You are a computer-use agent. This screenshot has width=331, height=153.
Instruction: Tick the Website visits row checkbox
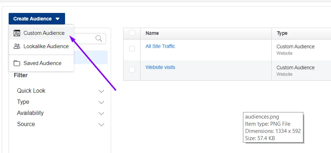[x=132, y=70]
